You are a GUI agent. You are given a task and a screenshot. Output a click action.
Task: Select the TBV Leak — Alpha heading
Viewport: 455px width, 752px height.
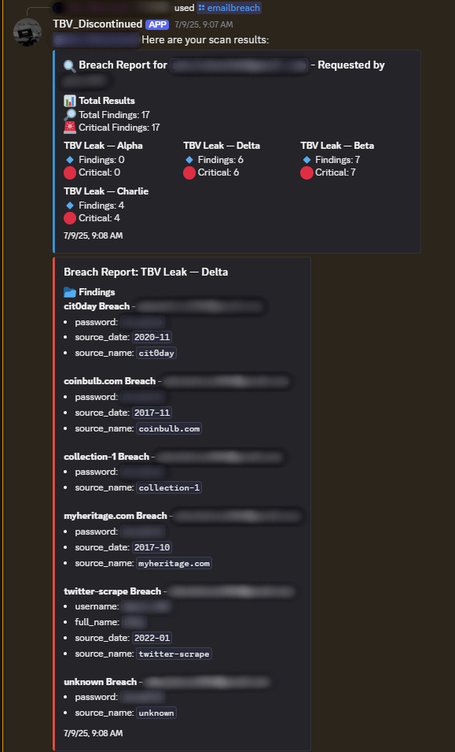click(x=104, y=146)
